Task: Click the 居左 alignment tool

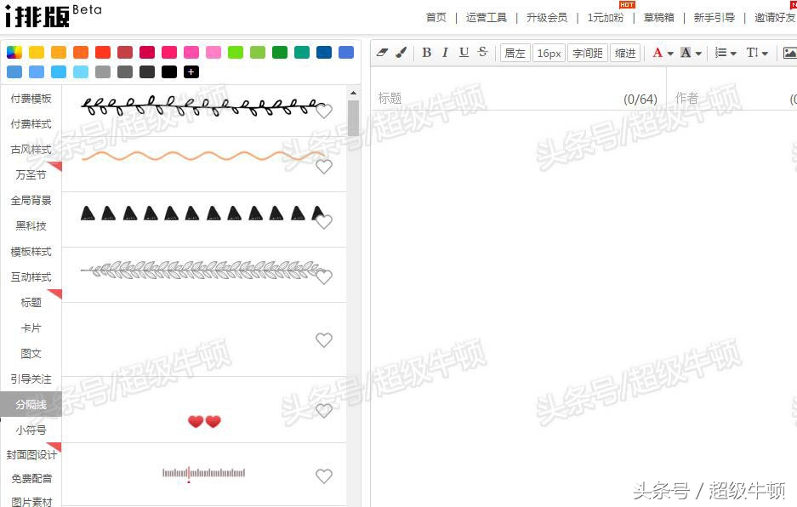Action: pyautogui.click(x=515, y=52)
